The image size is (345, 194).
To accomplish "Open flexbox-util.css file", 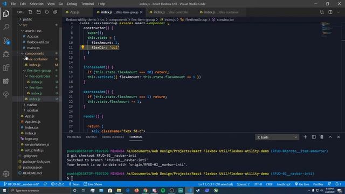I will [x=38, y=42].
